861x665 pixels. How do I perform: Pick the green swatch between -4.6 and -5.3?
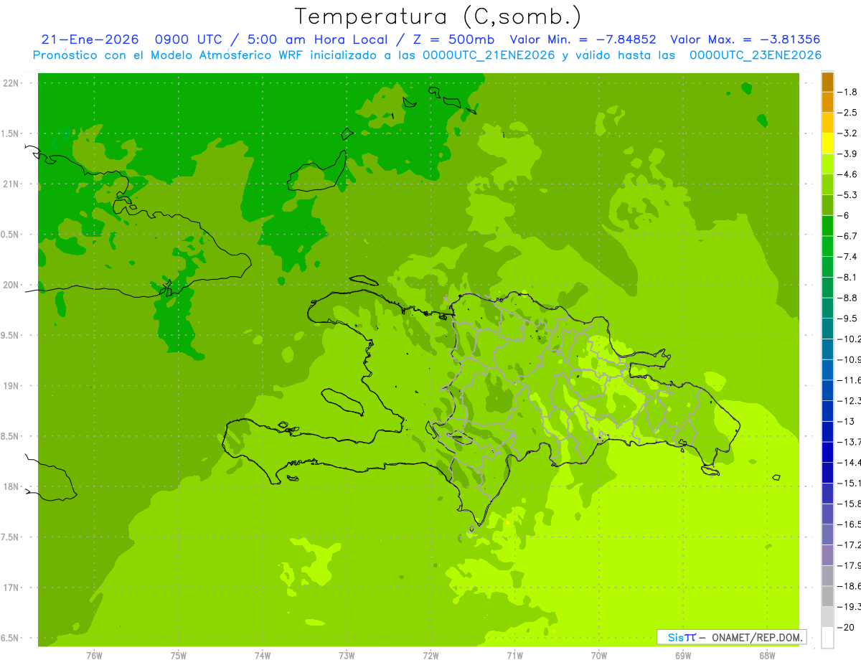(827, 184)
